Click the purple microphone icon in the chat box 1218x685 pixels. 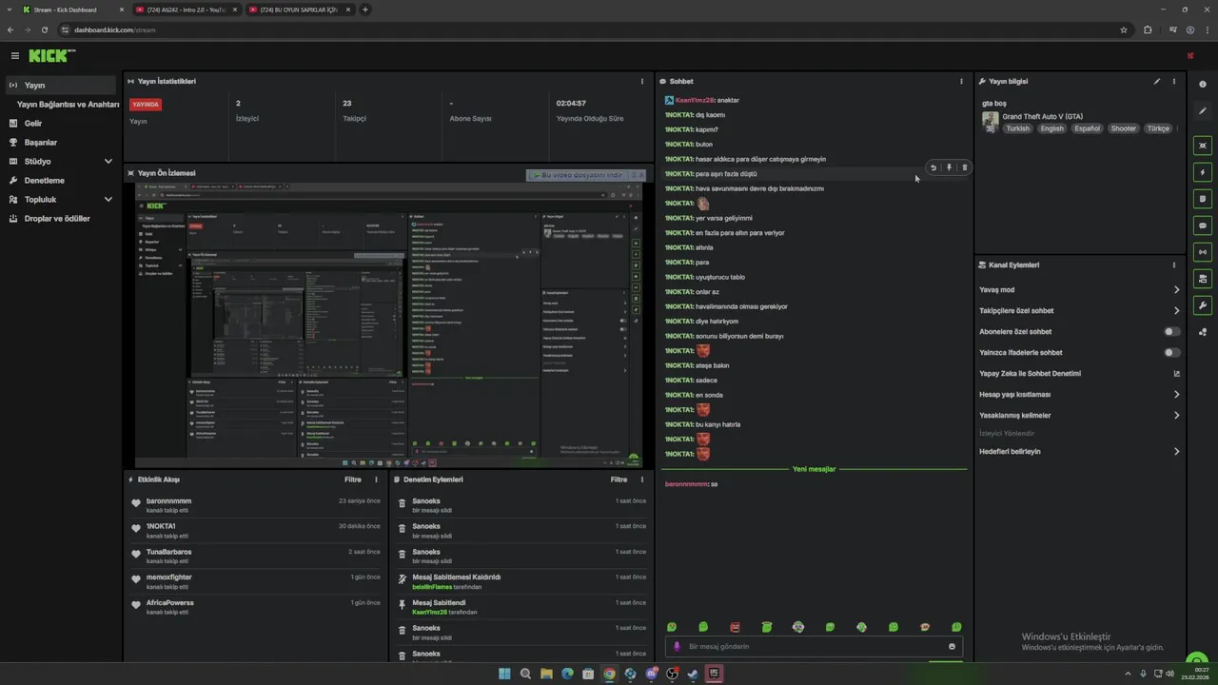678,647
